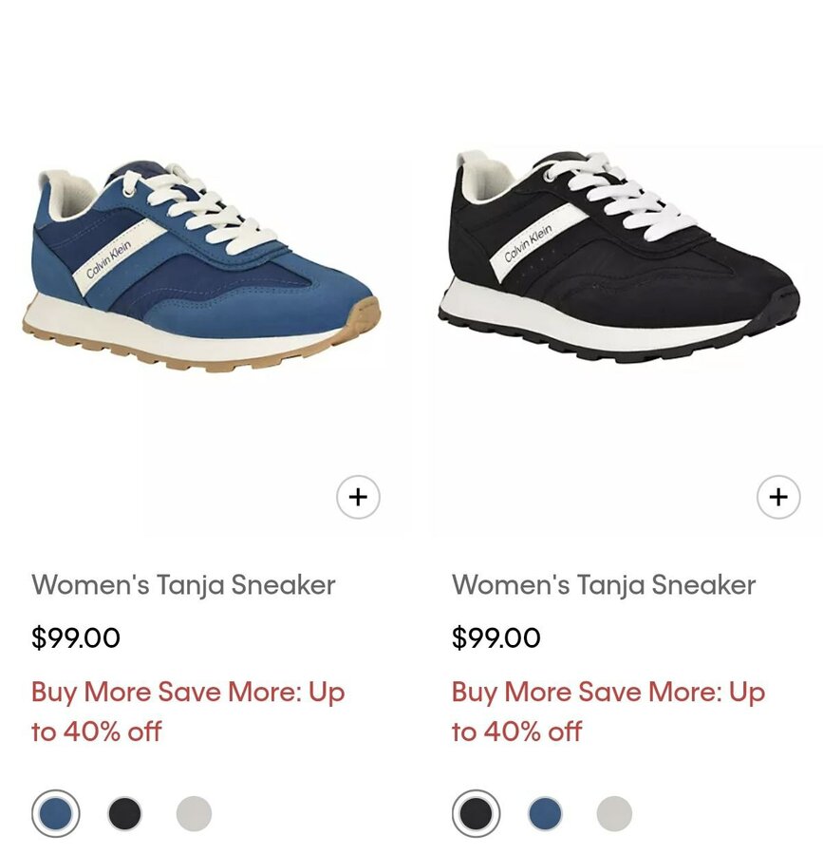Click the $99.00 price of black sneaker
The image size is (823, 855).
click(496, 637)
